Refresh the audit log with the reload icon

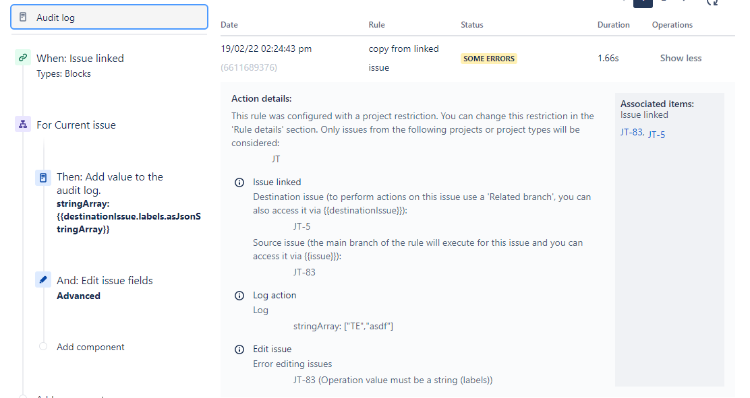tap(712, 3)
